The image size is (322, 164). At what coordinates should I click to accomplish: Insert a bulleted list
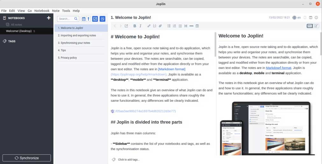[x=169, y=26]
